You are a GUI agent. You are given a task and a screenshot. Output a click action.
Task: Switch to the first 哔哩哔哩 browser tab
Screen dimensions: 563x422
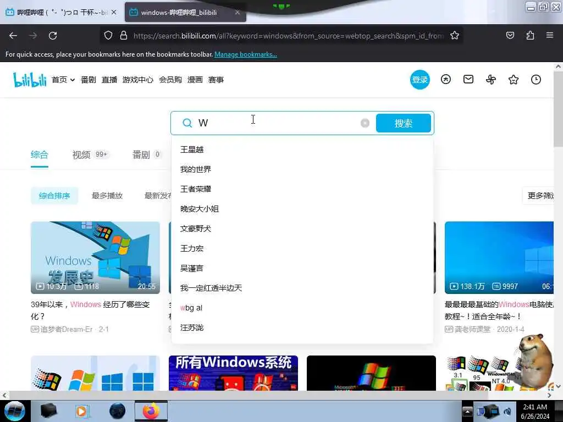coord(61,12)
